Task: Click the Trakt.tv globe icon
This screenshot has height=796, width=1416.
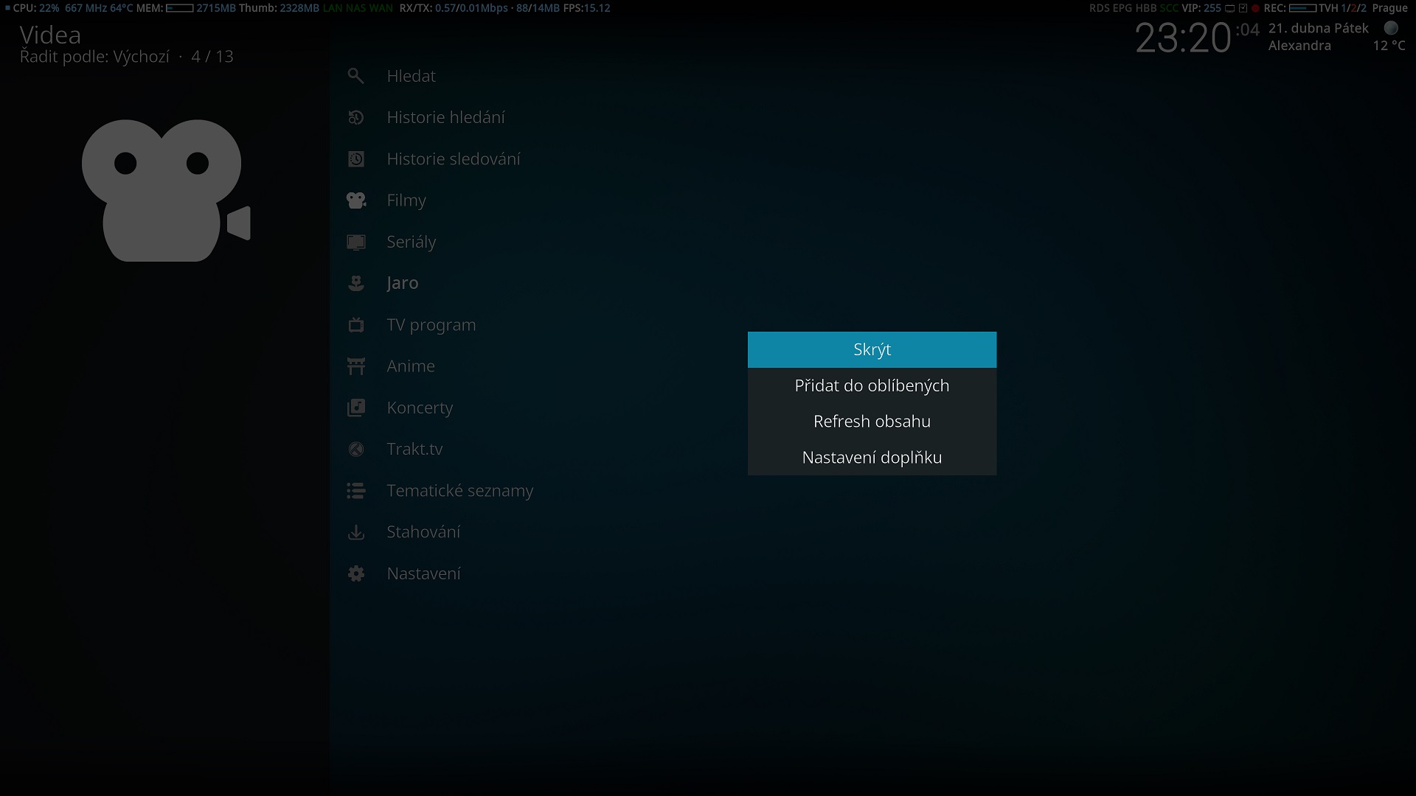Action: [x=356, y=449]
